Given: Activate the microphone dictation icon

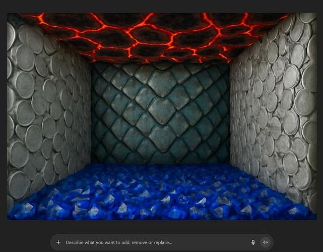Looking at the screenshot, I should [253, 242].
